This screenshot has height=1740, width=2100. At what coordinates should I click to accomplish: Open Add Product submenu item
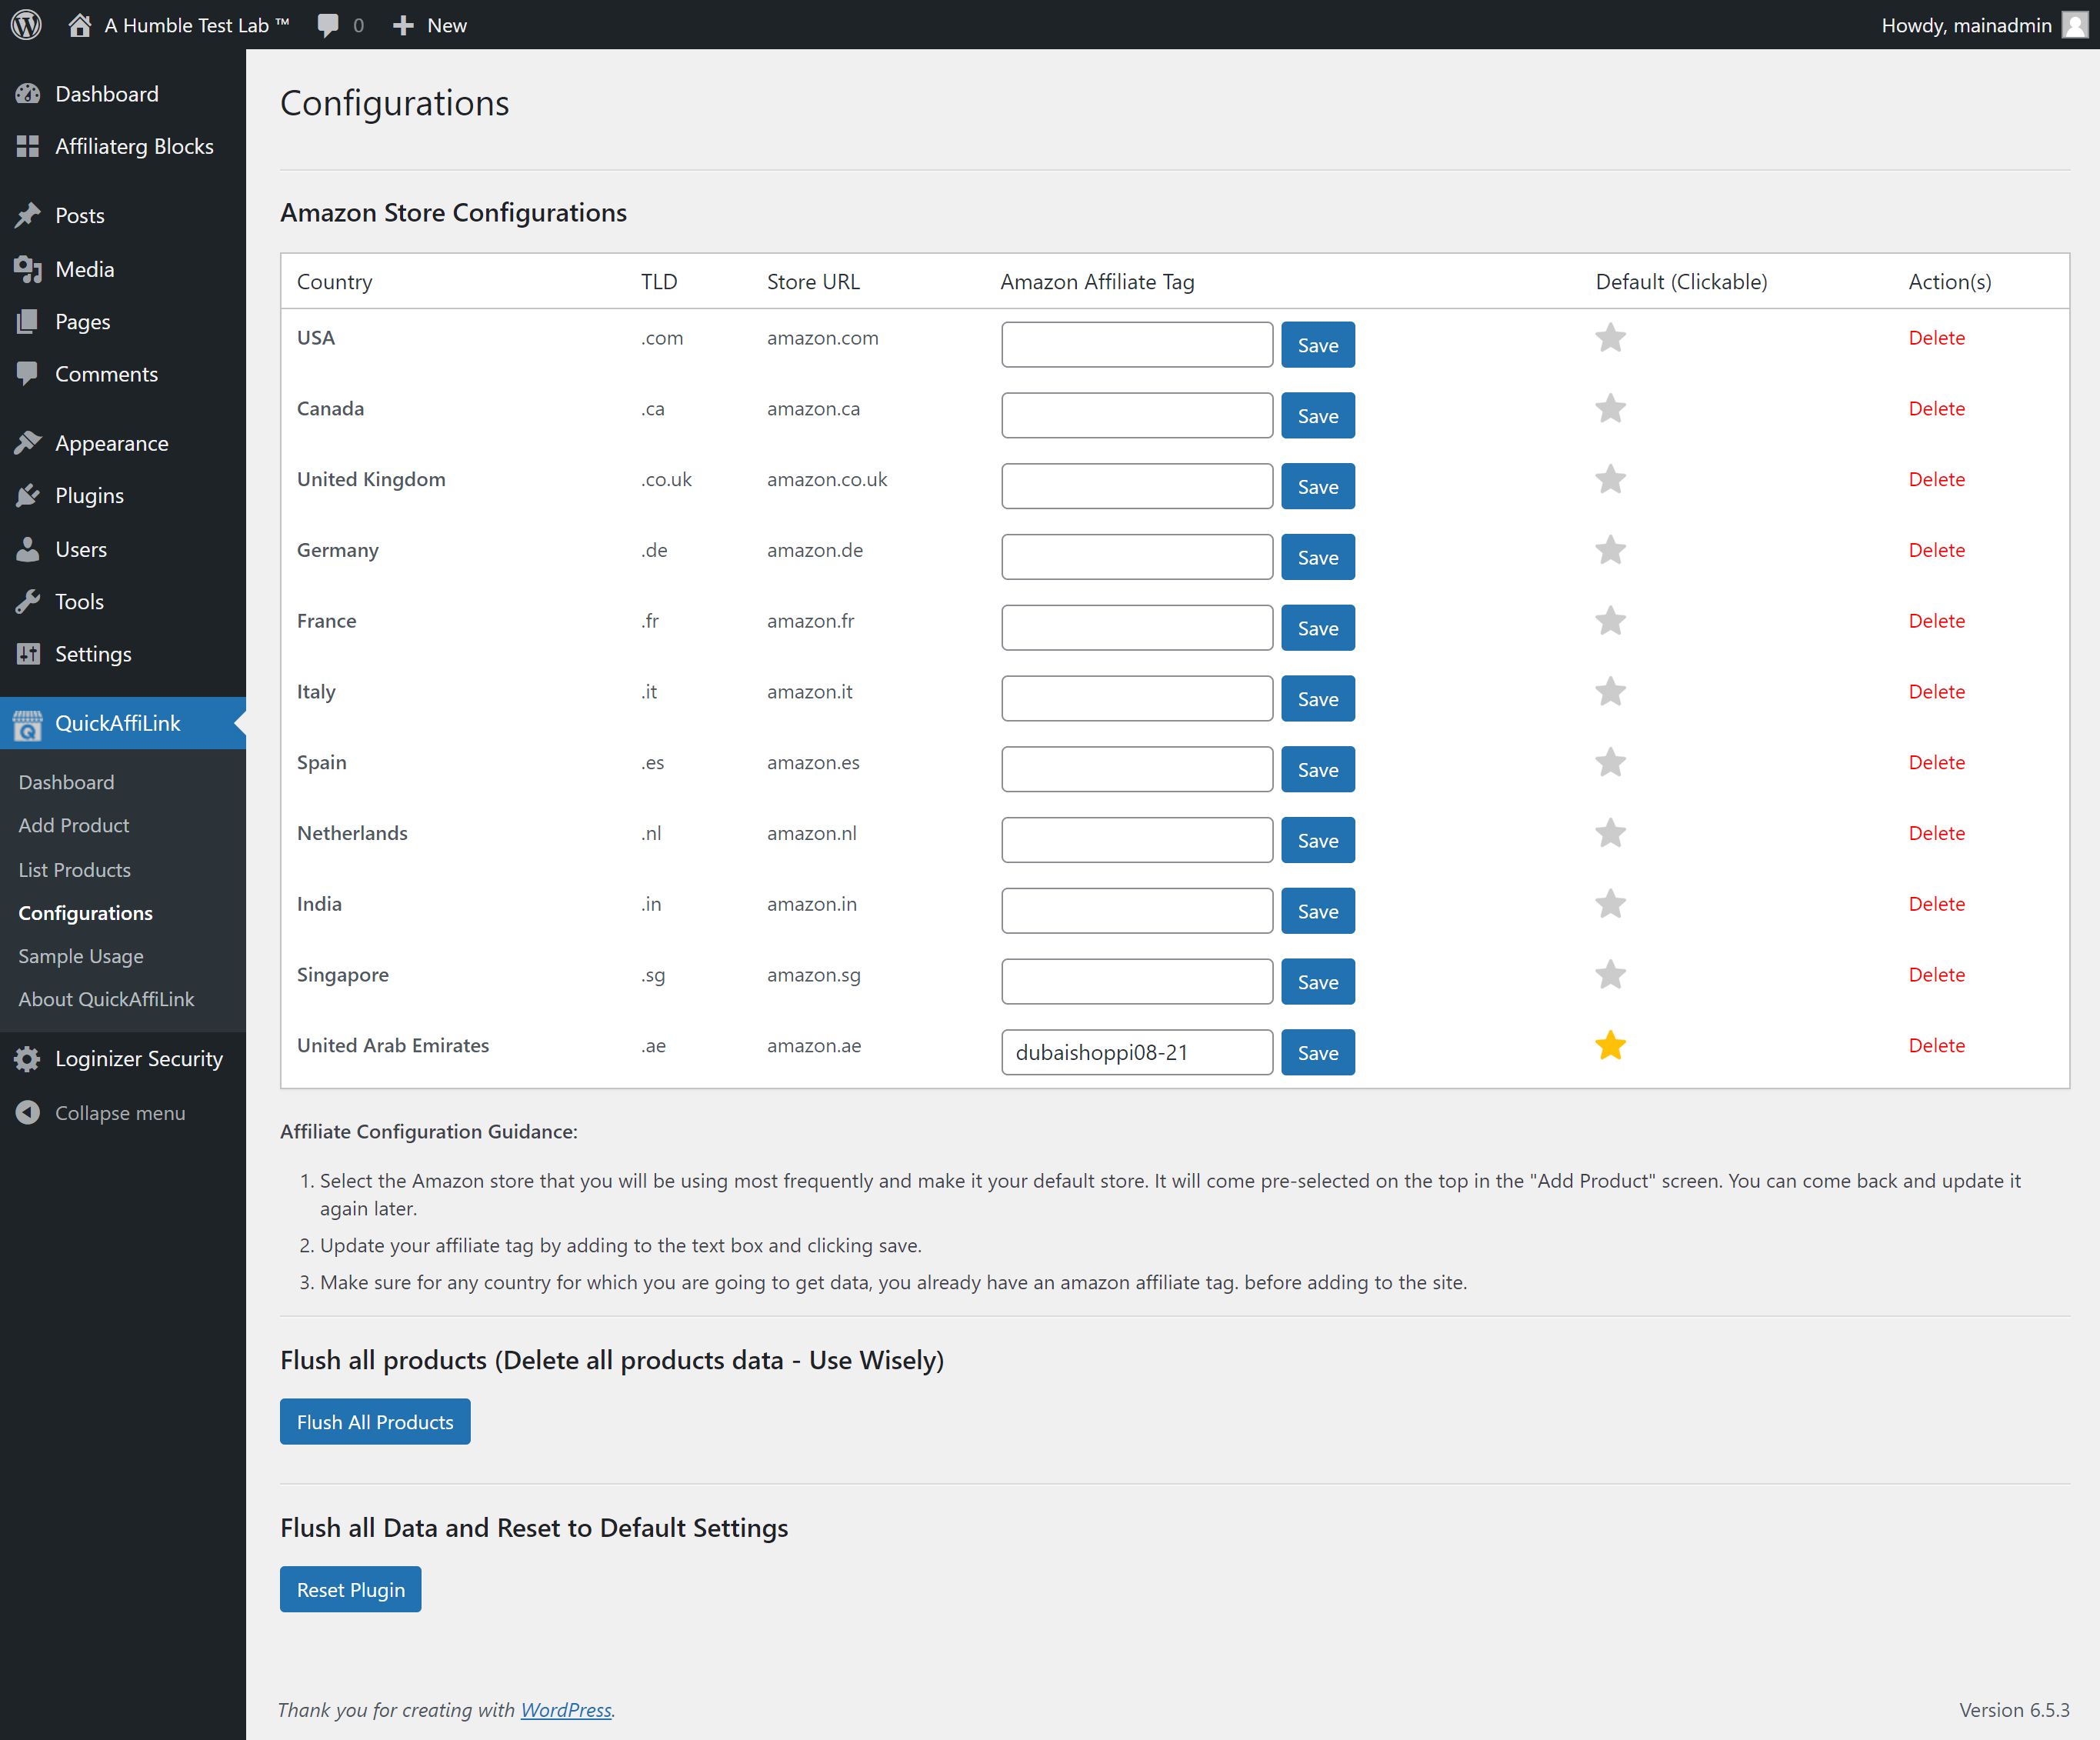[x=74, y=826]
